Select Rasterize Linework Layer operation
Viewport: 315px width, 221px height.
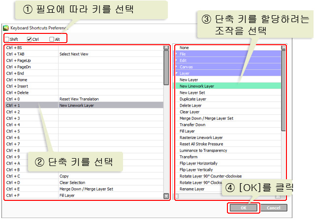(201, 138)
